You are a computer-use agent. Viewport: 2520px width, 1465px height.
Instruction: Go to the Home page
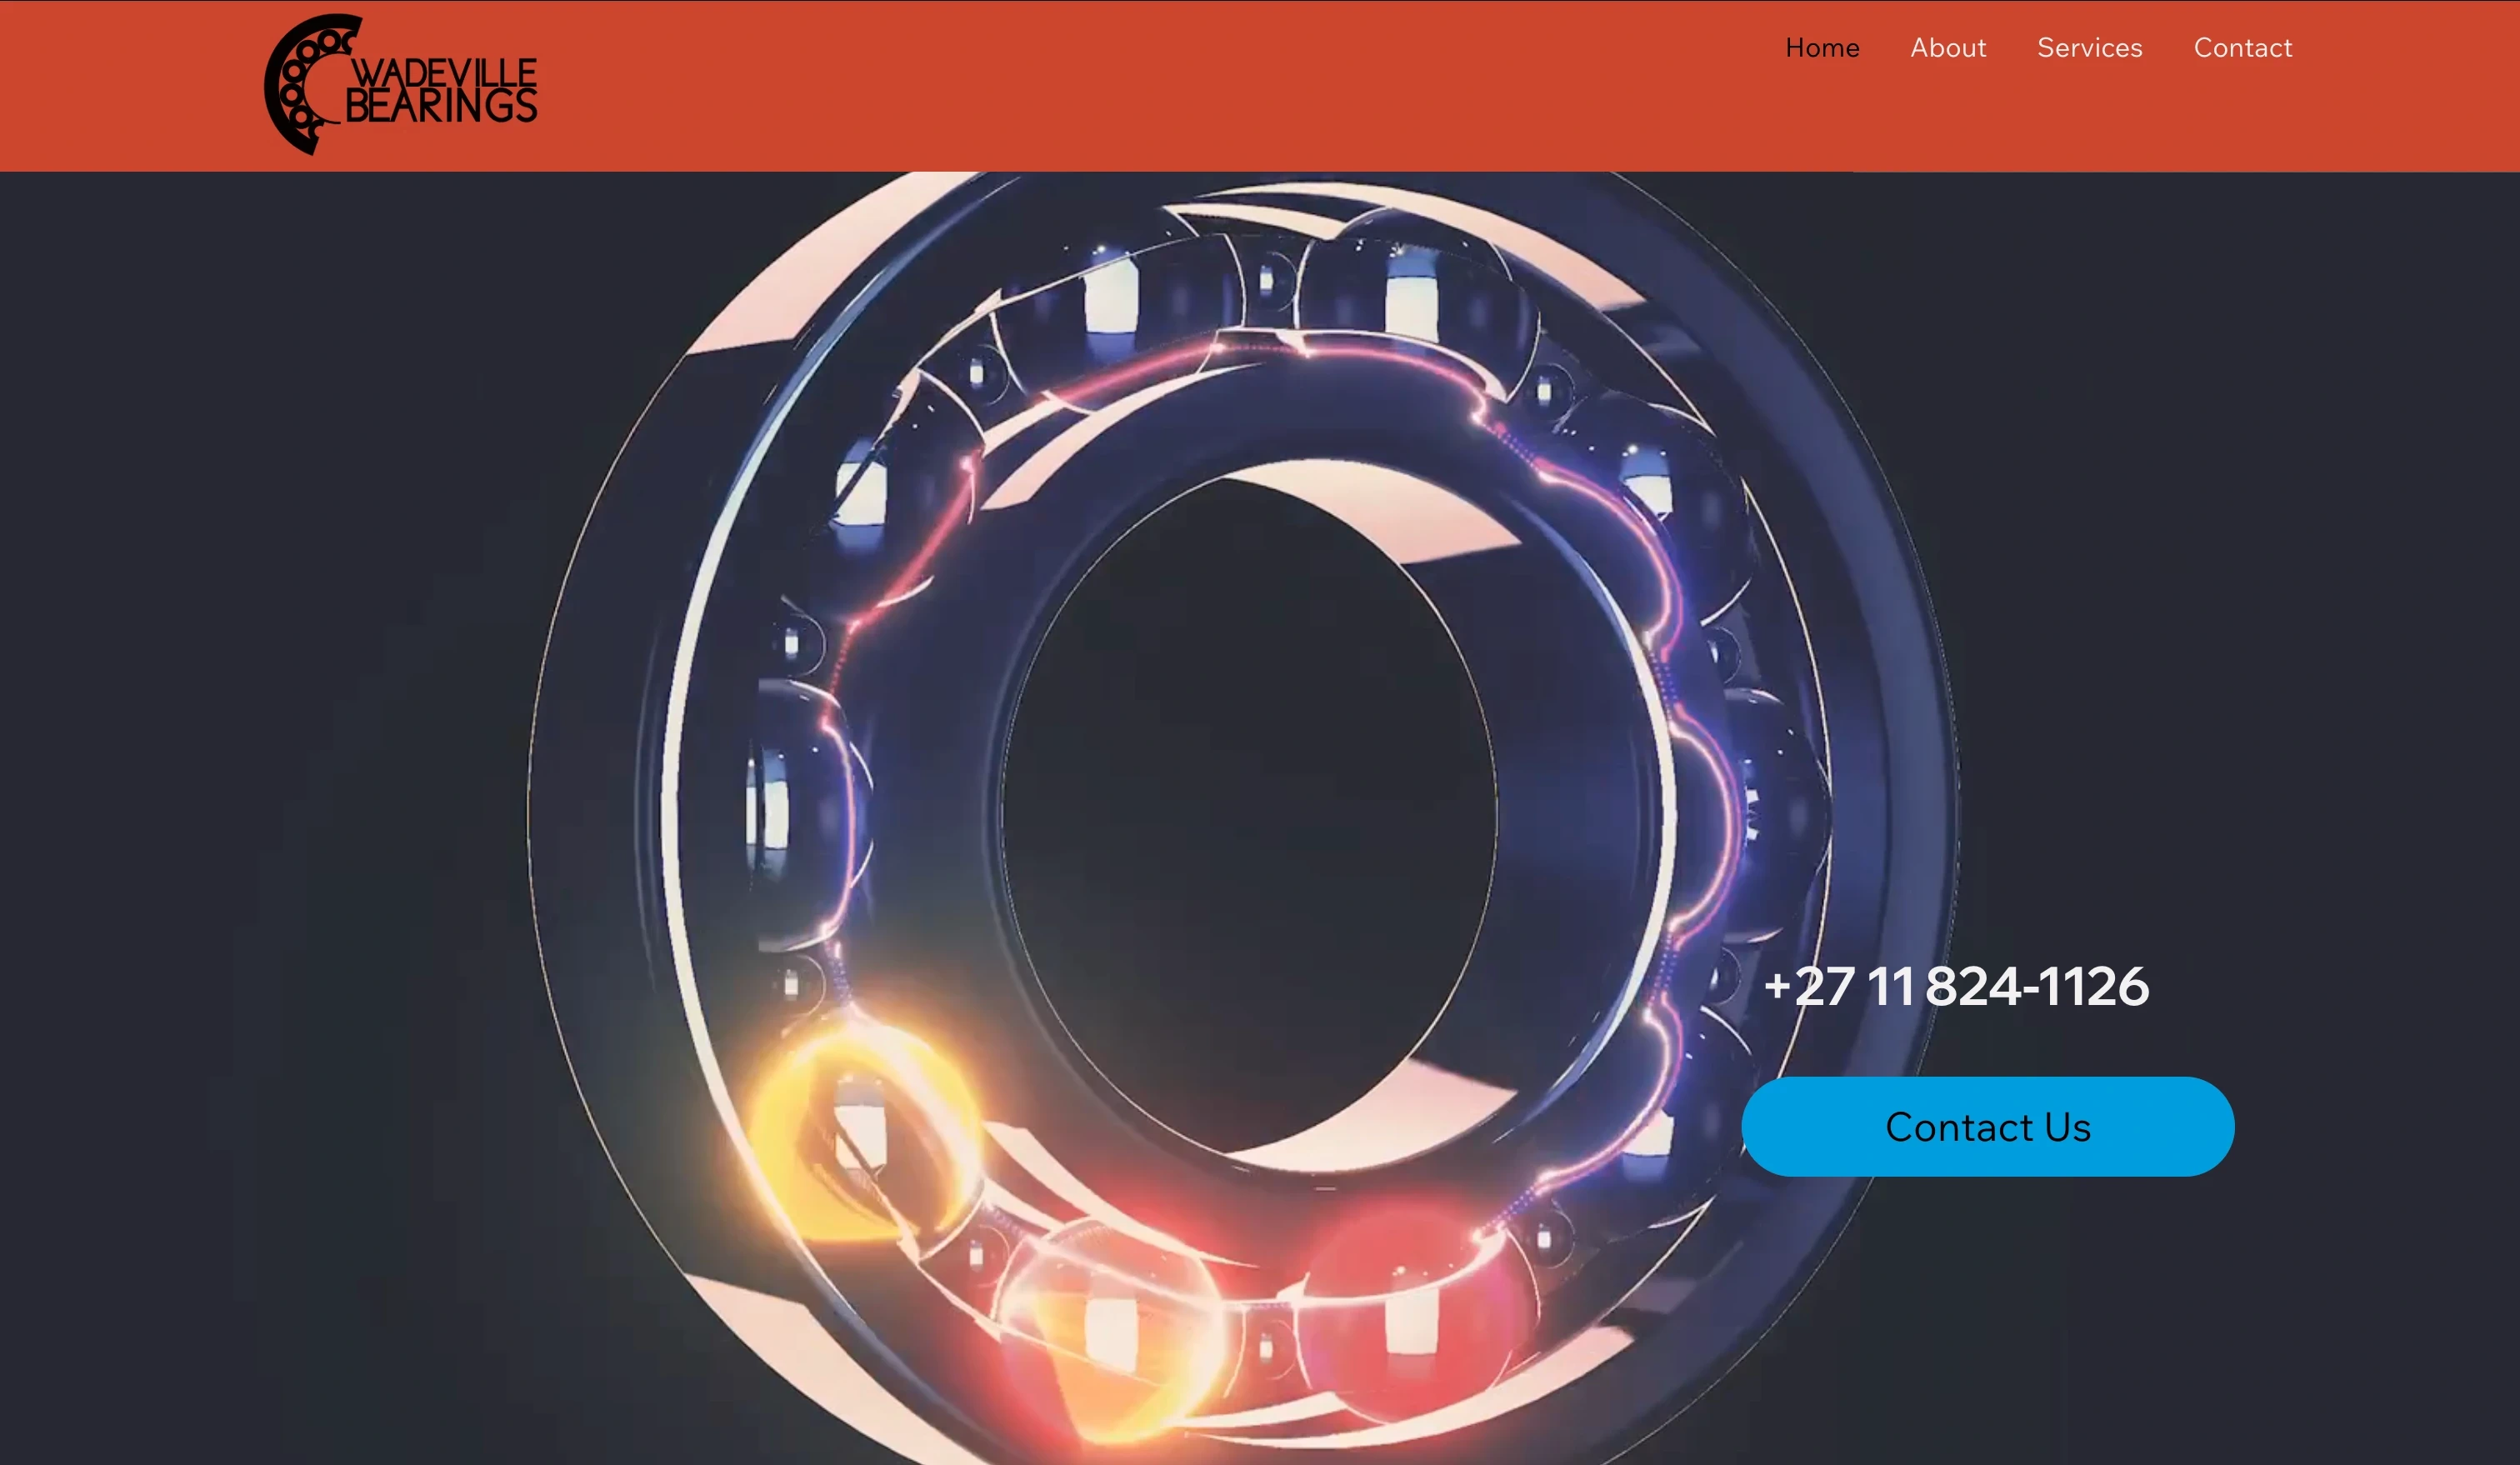1822,48
